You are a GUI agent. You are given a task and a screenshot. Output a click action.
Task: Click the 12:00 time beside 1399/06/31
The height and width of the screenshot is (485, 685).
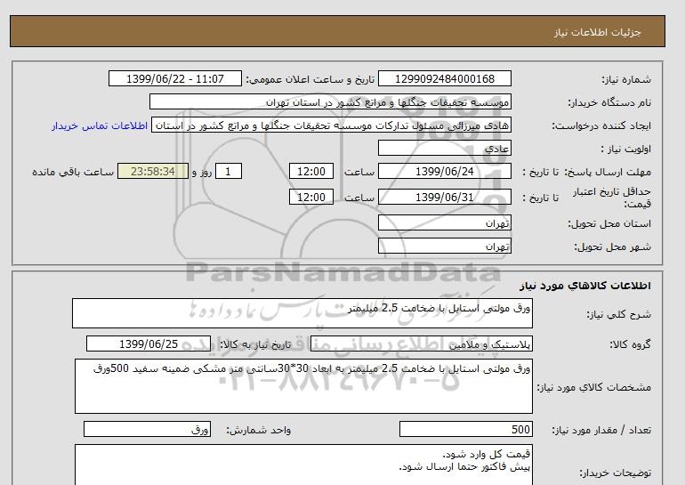coord(311,197)
